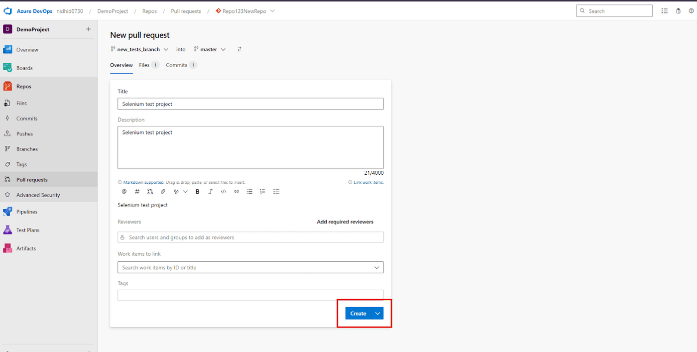Viewport: 697px width, 352px height.
Task: Insert a numbered list
Action: click(263, 192)
